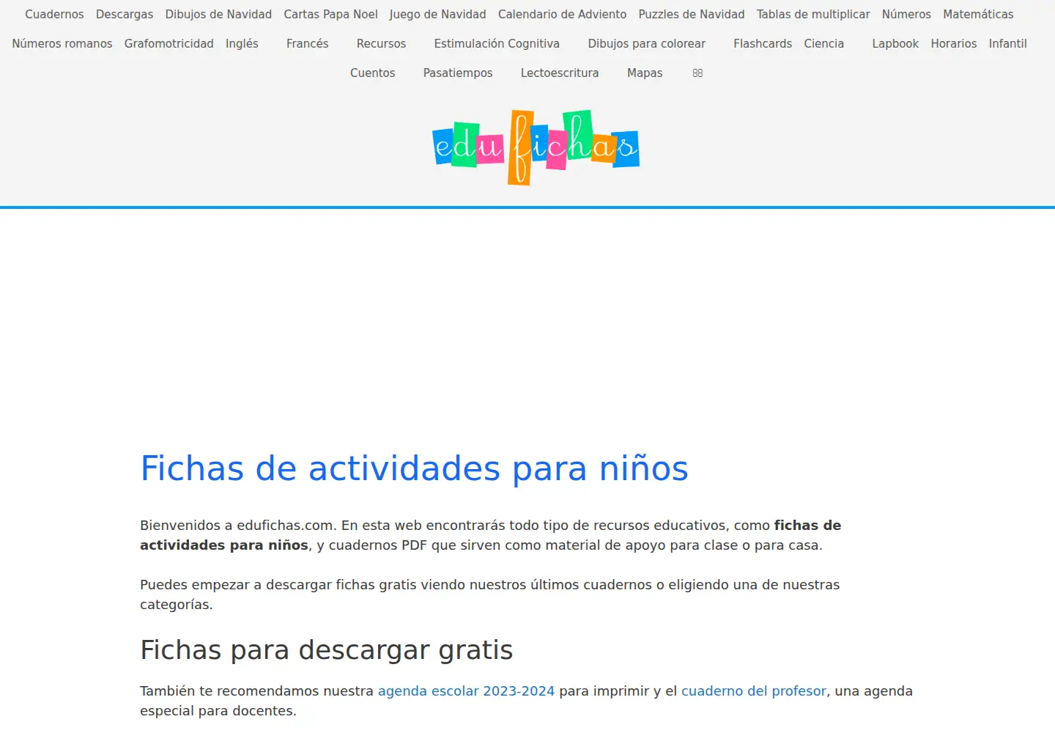The width and height of the screenshot is (1055, 733).
Task: Open Tablas de multiplicar
Action: point(813,15)
